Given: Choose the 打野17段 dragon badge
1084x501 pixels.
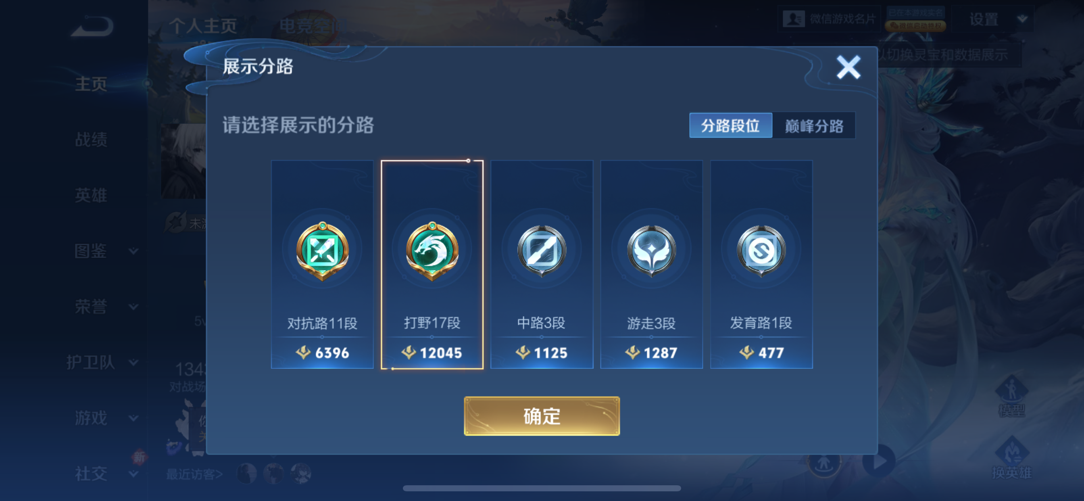Looking at the screenshot, I should [432, 251].
